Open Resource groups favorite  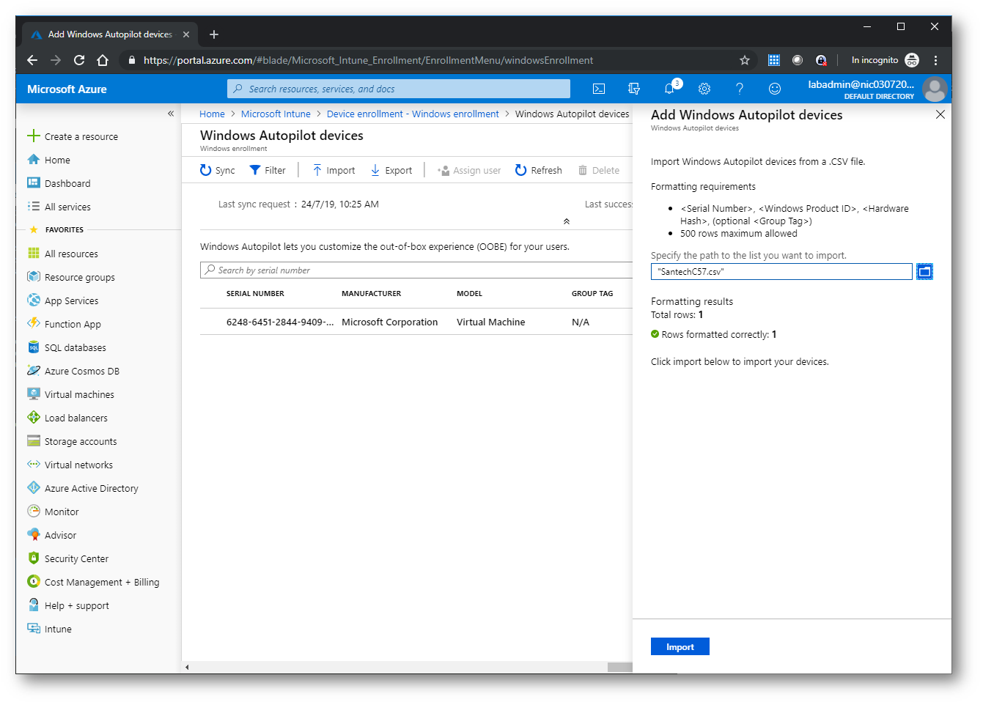71,277
